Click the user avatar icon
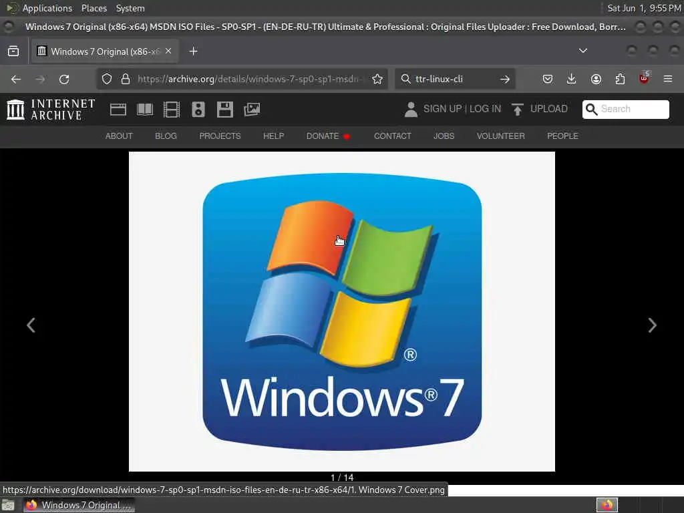This screenshot has height=513, width=684. click(411, 109)
